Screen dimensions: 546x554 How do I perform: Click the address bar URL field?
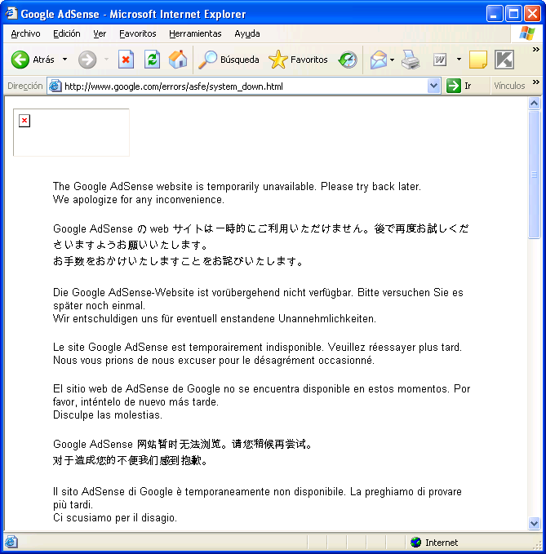pyautogui.click(x=244, y=86)
